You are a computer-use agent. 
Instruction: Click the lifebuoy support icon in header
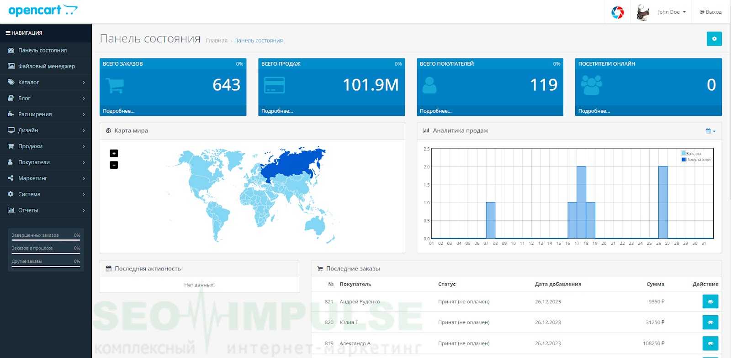pyautogui.click(x=617, y=12)
